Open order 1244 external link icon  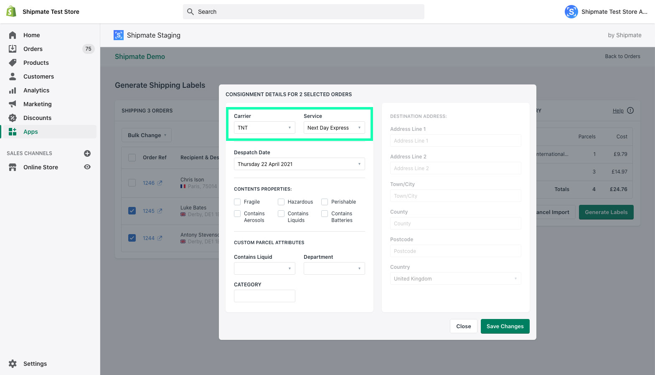[160, 238]
